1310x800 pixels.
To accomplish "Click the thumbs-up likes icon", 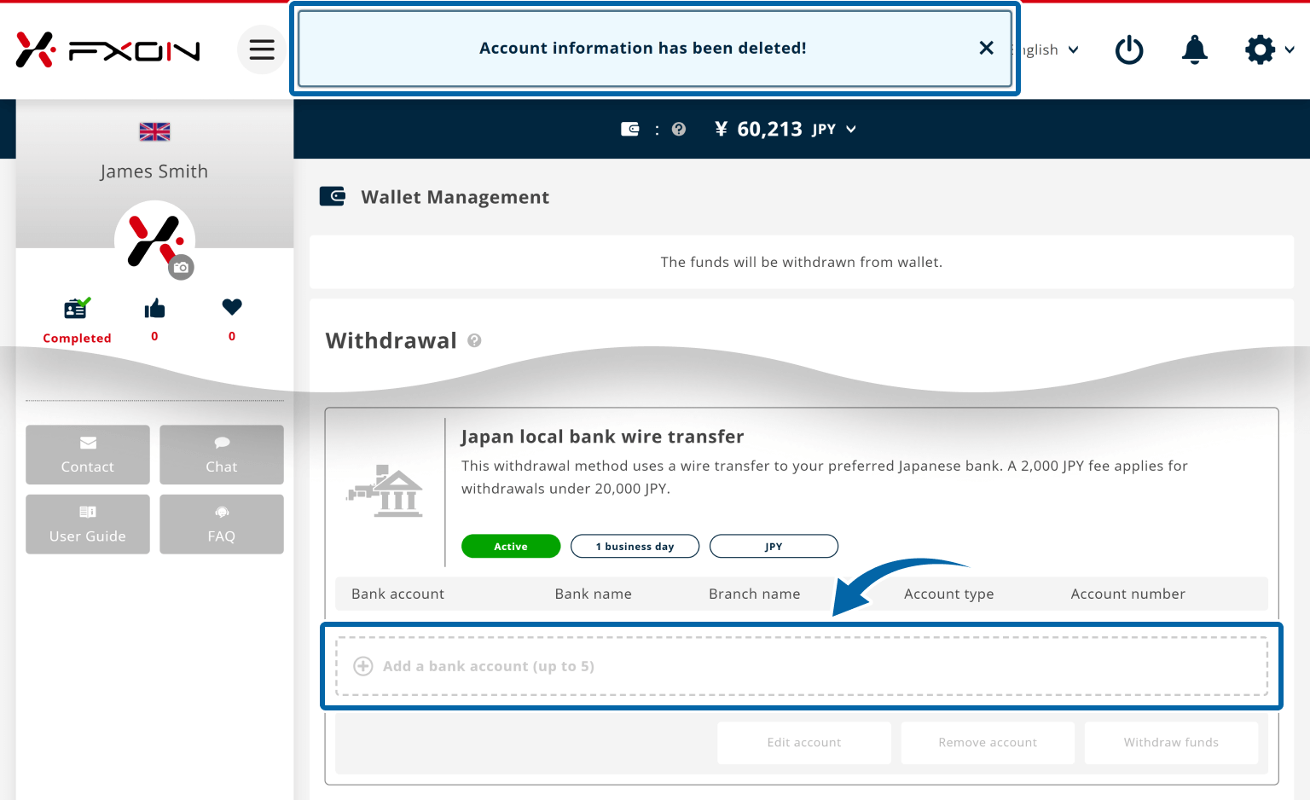I will [x=154, y=308].
